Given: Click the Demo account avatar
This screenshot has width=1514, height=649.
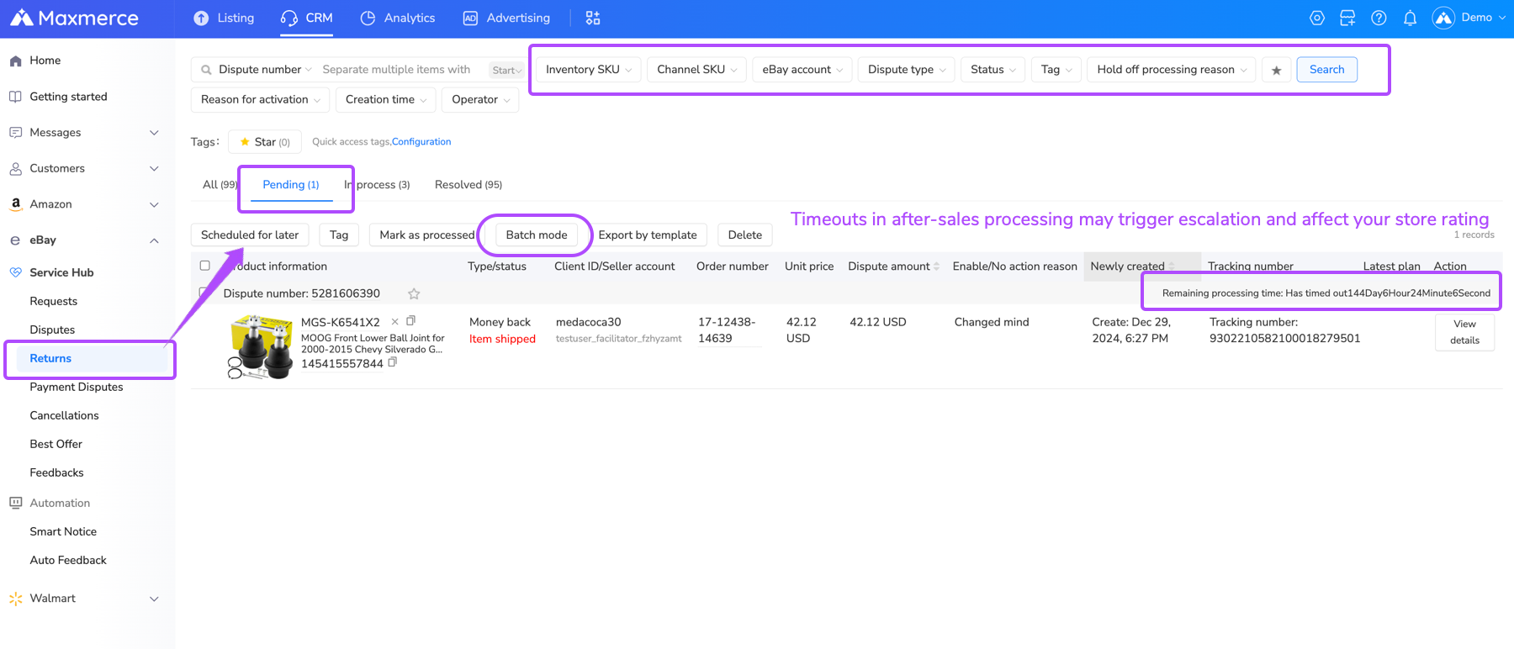Looking at the screenshot, I should pos(1443,18).
